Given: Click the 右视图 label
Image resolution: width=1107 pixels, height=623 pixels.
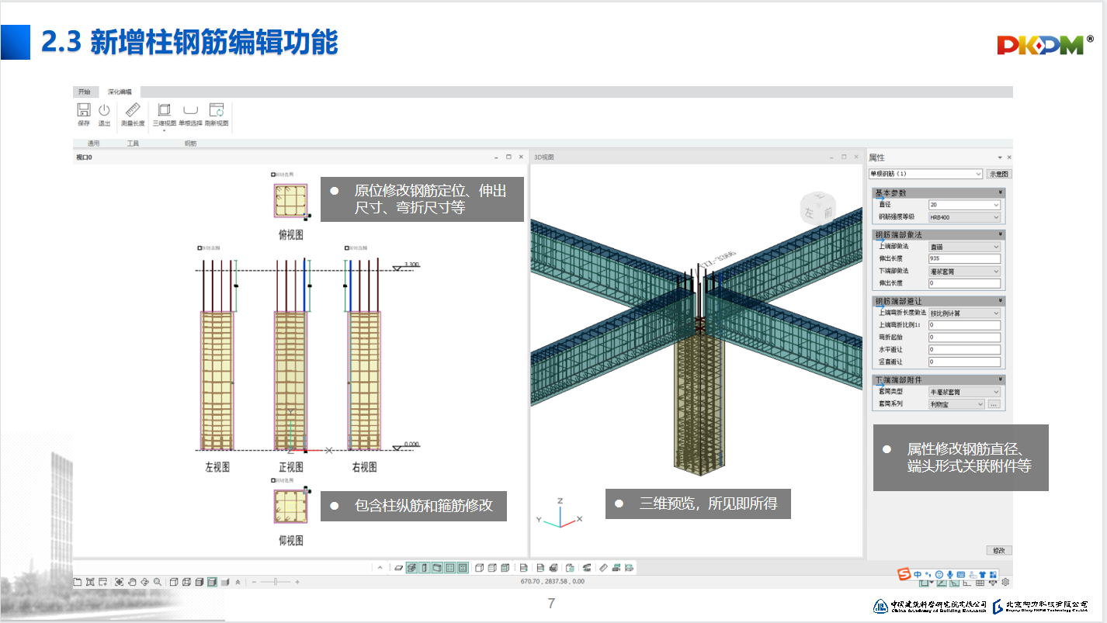Looking at the screenshot, I should tap(364, 467).
